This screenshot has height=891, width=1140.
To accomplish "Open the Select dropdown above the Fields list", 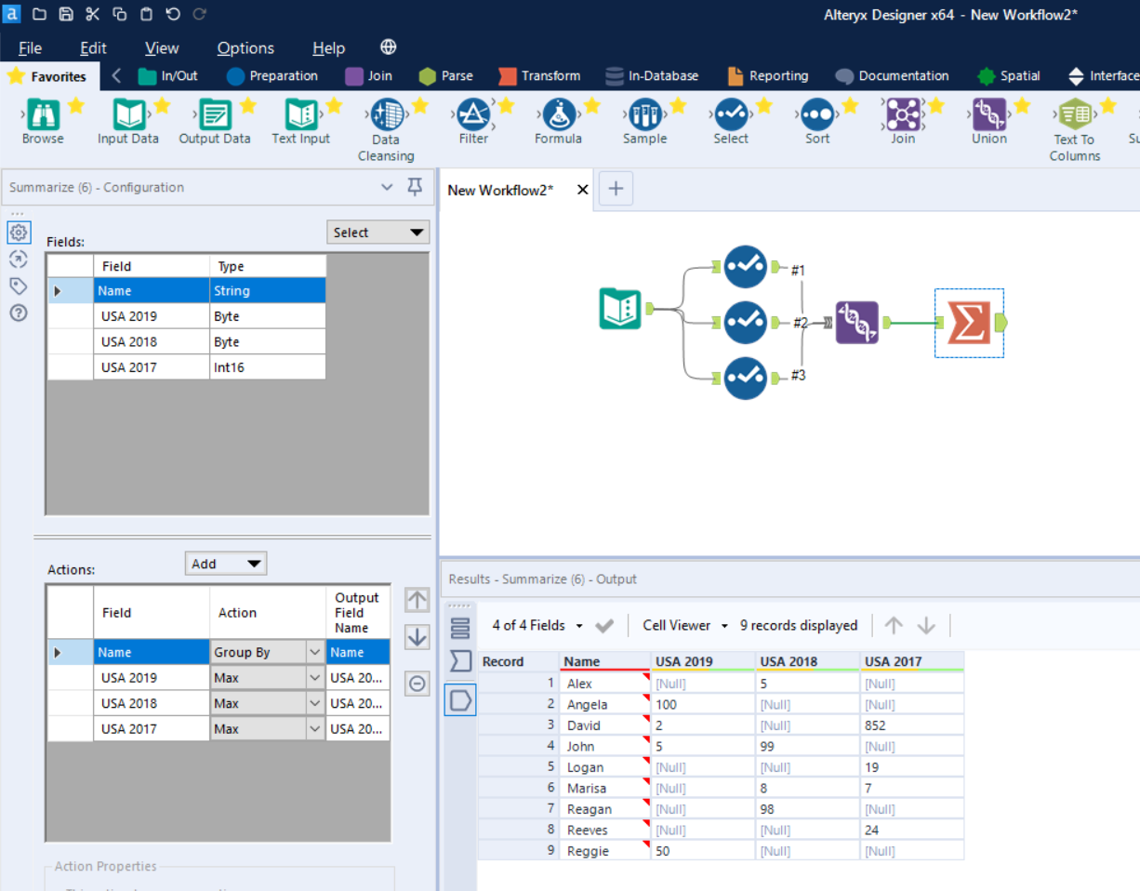I will coord(378,232).
